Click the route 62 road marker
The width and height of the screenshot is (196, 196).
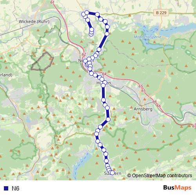coord(84,54)
